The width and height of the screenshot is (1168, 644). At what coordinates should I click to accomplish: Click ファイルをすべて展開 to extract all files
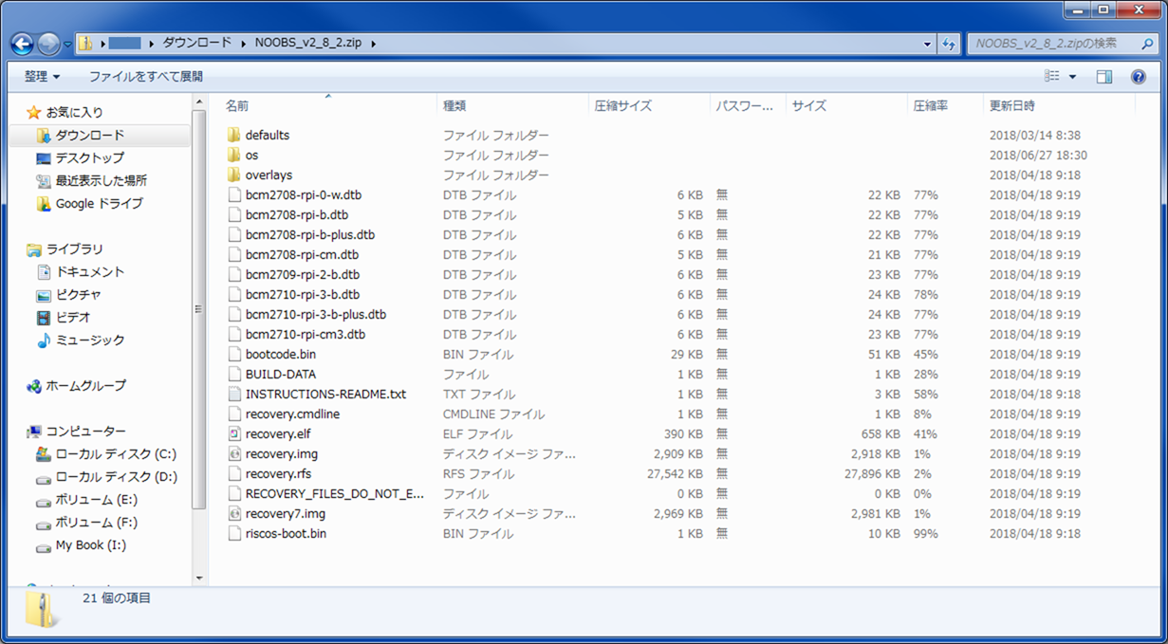pyautogui.click(x=145, y=77)
